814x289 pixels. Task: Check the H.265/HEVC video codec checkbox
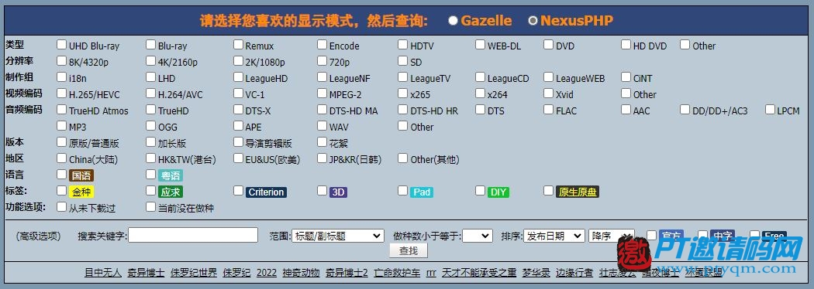[x=62, y=93]
